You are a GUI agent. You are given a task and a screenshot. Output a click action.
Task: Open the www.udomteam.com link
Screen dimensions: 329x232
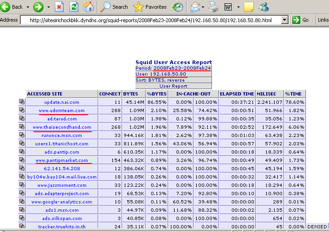pos(62,110)
